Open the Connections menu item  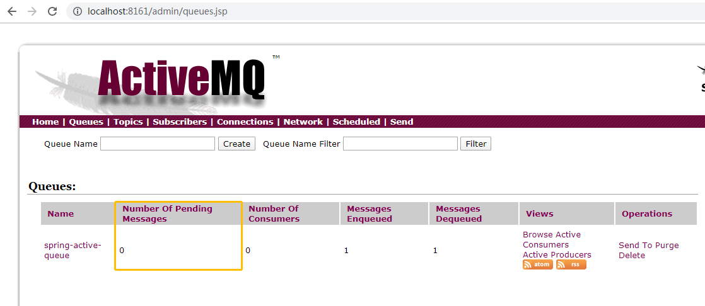[245, 122]
